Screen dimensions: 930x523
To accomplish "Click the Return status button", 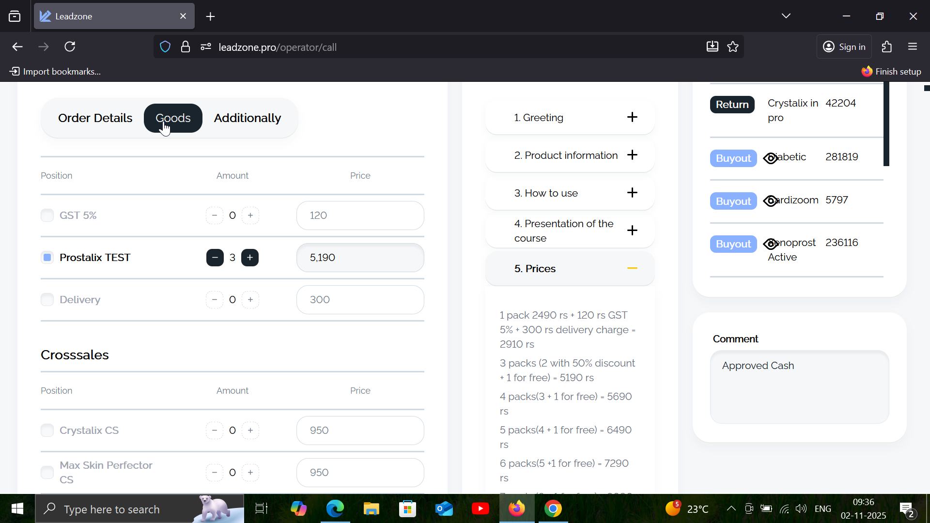I will pyautogui.click(x=732, y=105).
